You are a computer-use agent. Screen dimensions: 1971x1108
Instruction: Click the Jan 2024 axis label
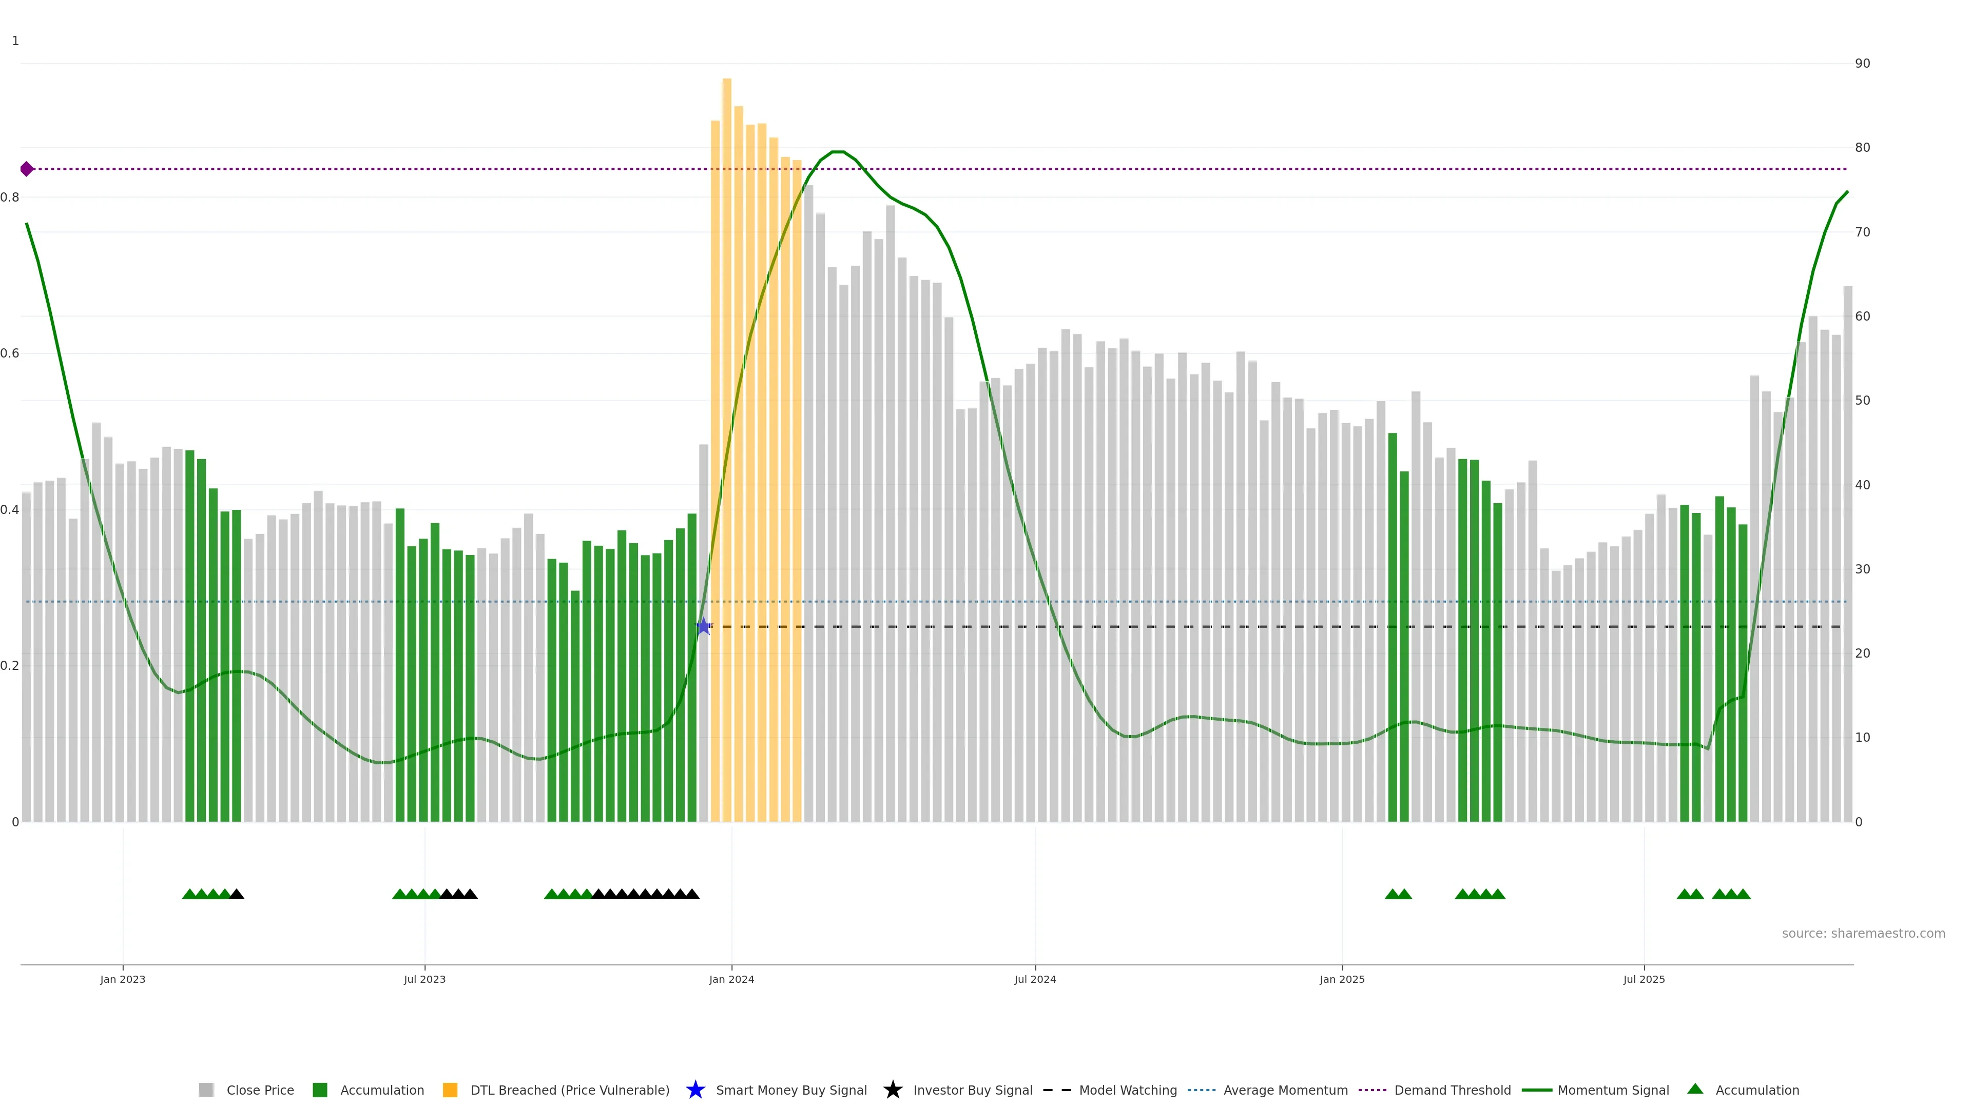tap(731, 979)
